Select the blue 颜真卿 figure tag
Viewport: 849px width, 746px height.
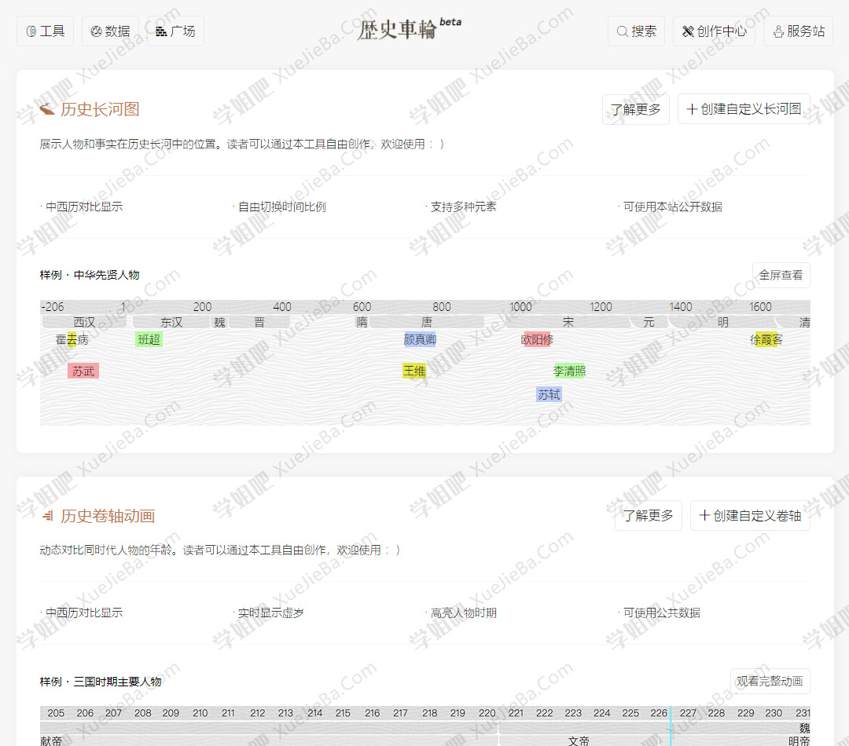coord(420,340)
